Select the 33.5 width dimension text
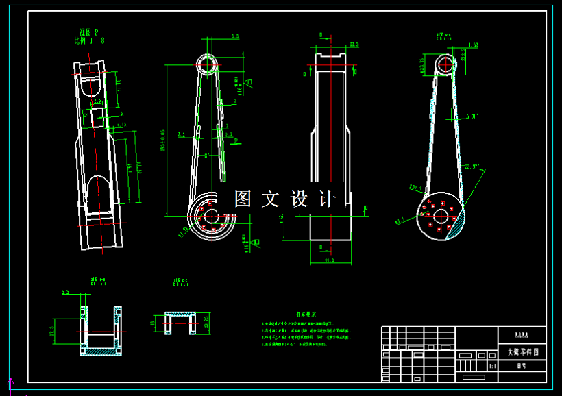 click(354, 45)
